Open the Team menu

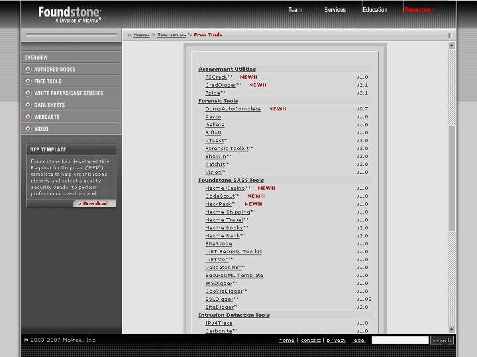pos(295,10)
